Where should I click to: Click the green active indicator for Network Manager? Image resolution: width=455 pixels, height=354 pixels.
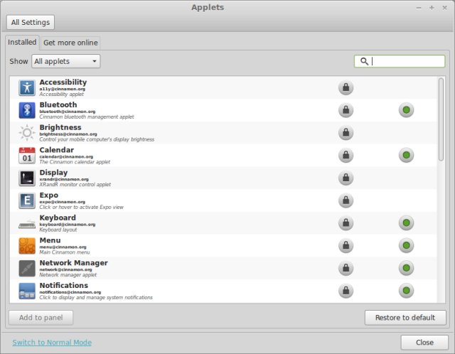[x=406, y=268]
